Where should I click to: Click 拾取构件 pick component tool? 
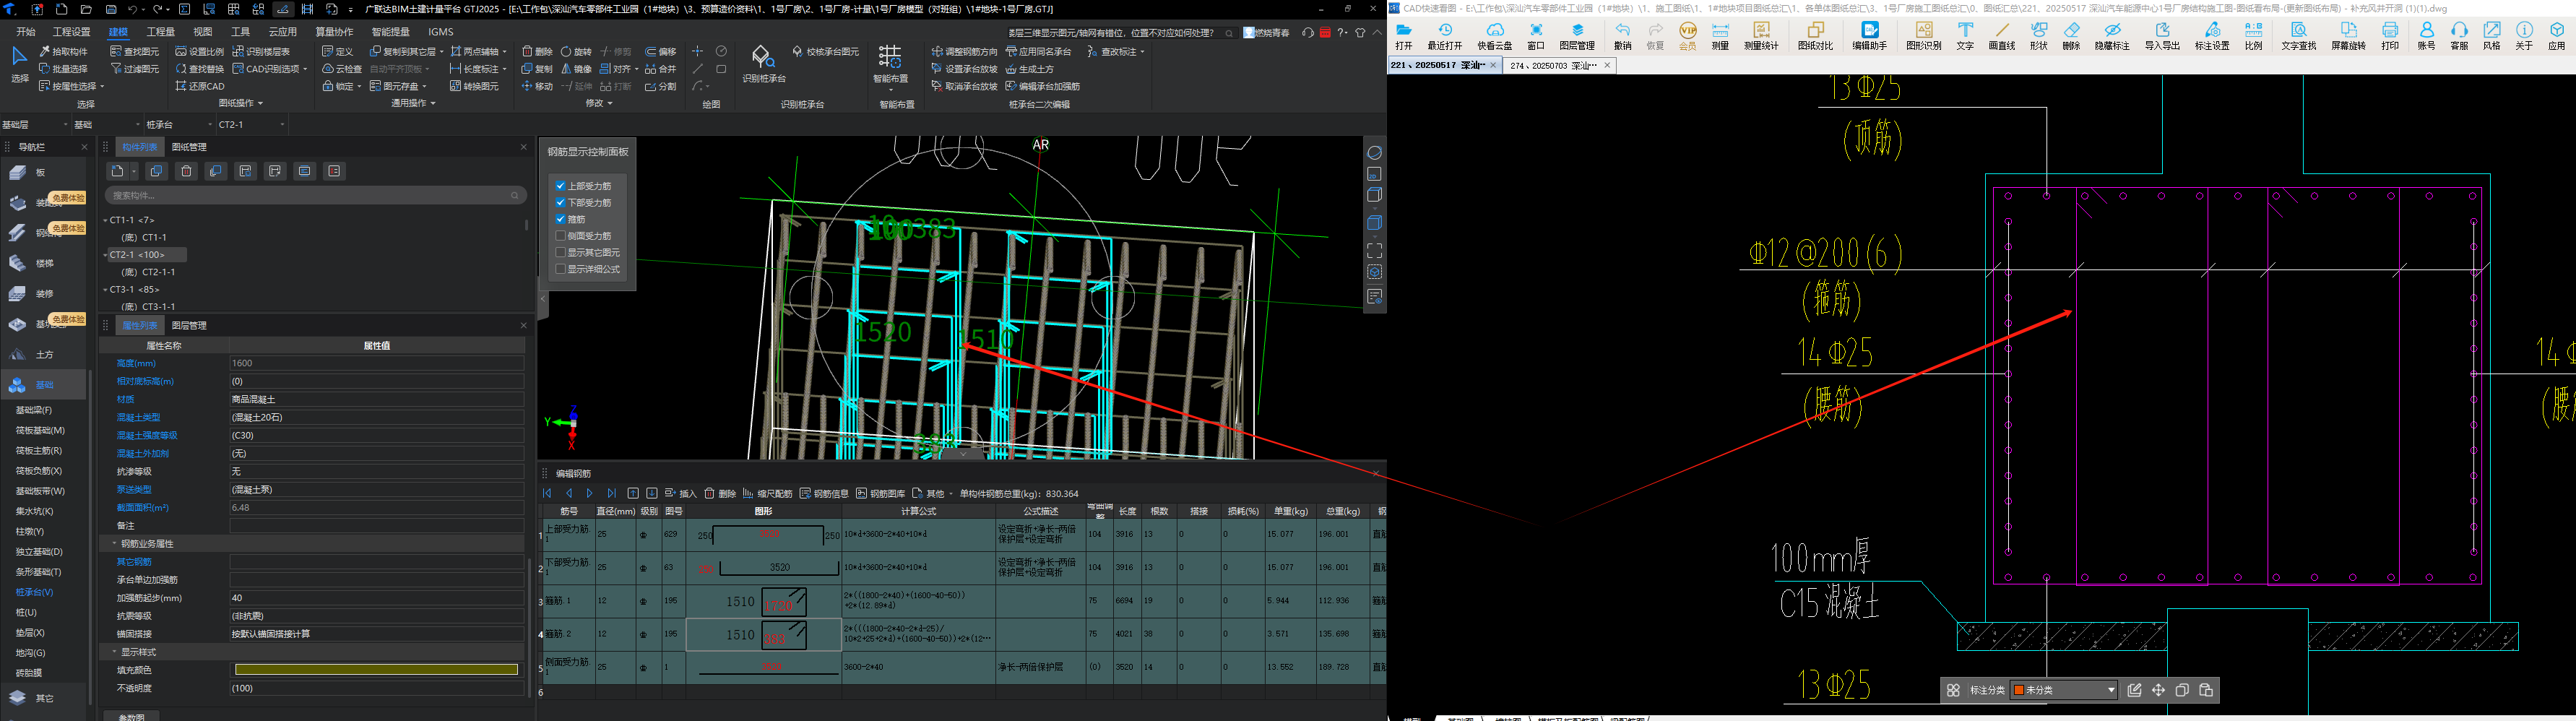pyautogui.click(x=64, y=51)
